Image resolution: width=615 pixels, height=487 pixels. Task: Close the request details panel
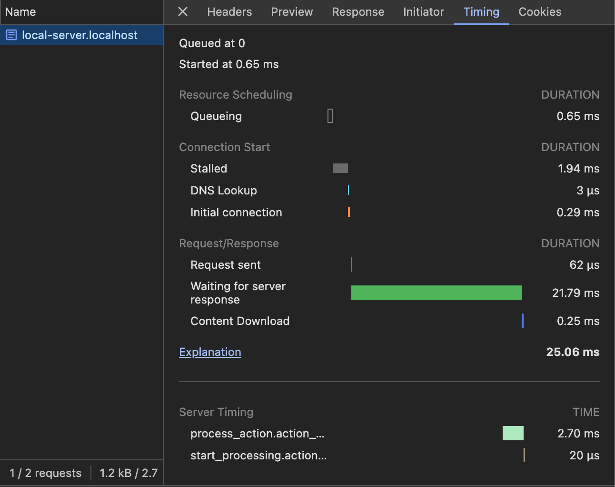coord(183,12)
